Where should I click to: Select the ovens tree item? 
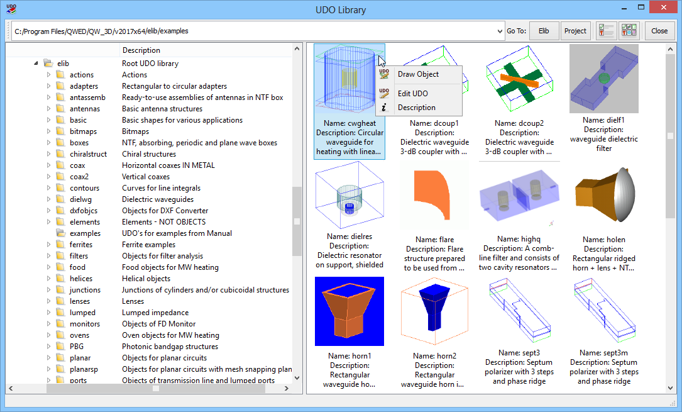click(x=79, y=335)
